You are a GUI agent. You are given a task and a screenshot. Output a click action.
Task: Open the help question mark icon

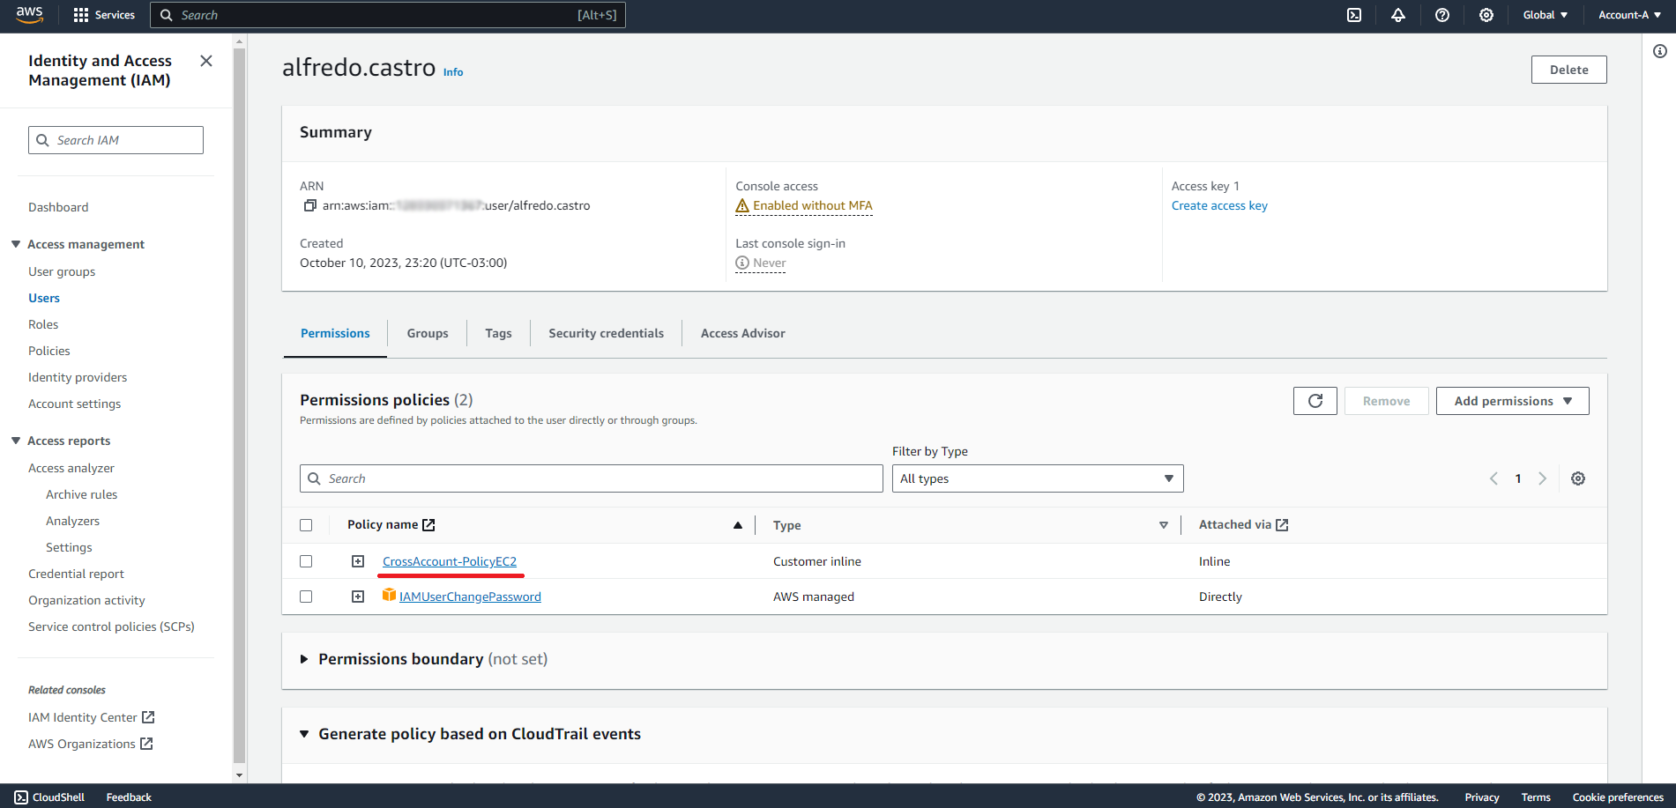coord(1442,15)
